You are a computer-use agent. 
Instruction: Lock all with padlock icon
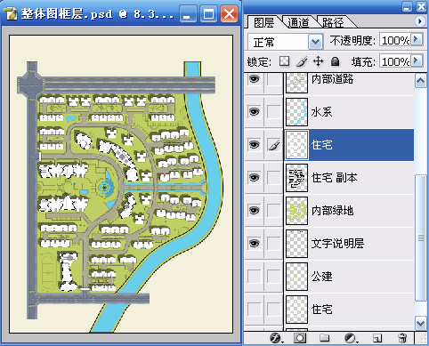point(335,61)
